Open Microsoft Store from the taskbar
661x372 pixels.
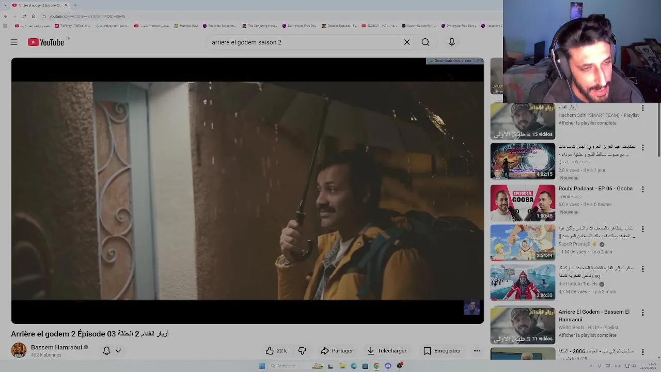(x=365, y=366)
